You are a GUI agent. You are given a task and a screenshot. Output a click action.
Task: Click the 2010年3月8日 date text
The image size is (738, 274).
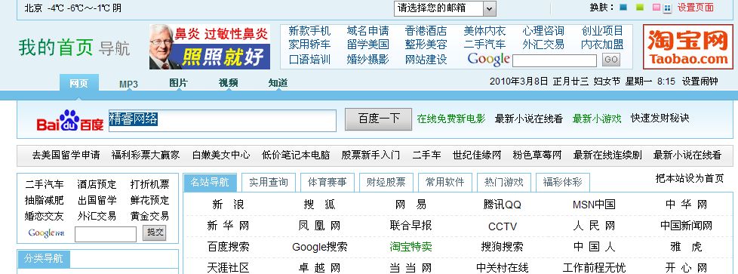[x=519, y=82]
